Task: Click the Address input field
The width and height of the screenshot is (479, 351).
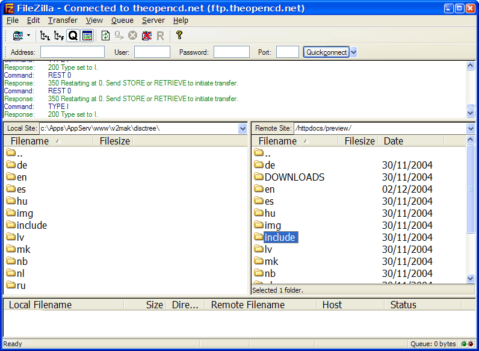Action: pos(72,52)
